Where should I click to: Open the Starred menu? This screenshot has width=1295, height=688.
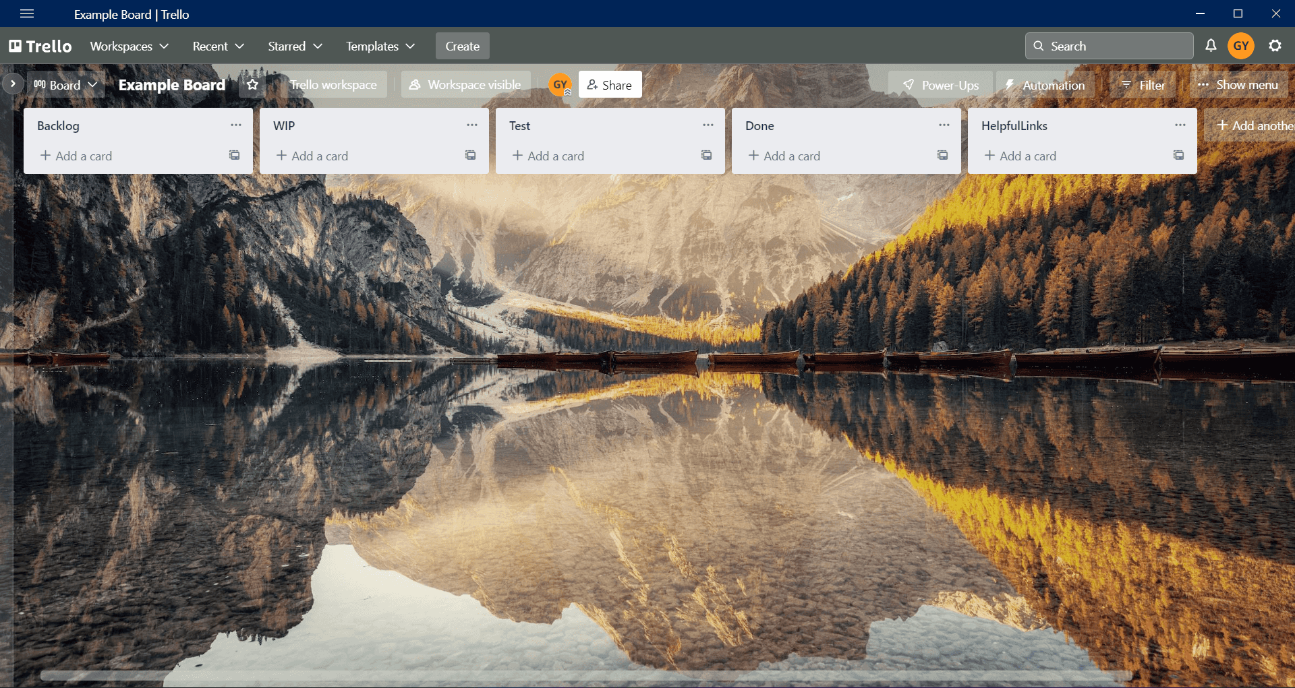295,46
